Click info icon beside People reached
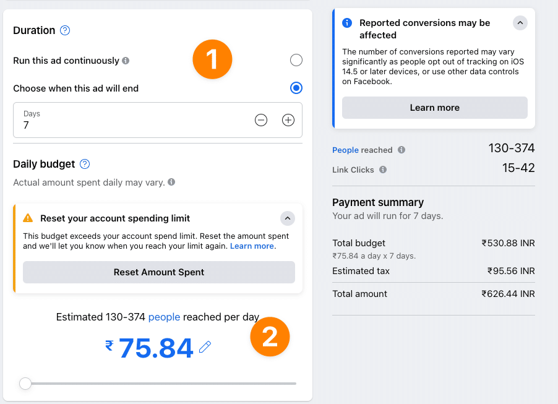This screenshot has width=558, height=404. coord(401,150)
